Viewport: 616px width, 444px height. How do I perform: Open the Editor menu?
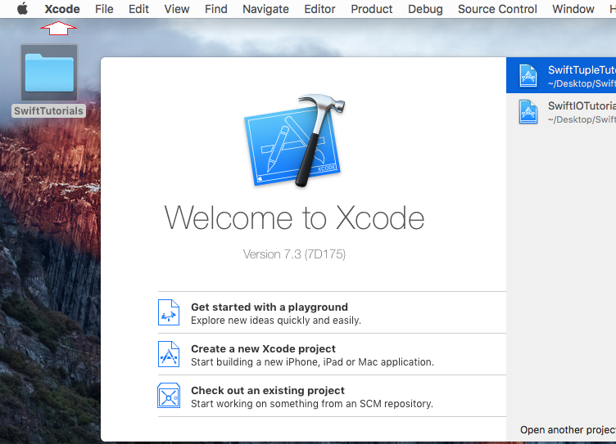tap(319, 9)
